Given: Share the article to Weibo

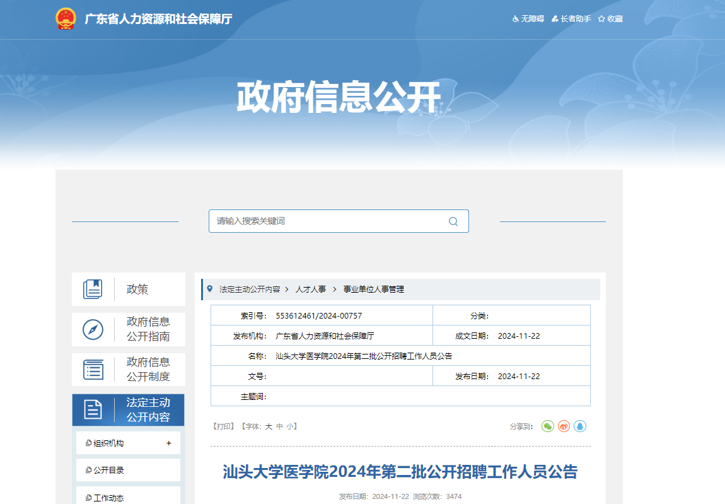Looking at the screenshot, I should (564, 426).
